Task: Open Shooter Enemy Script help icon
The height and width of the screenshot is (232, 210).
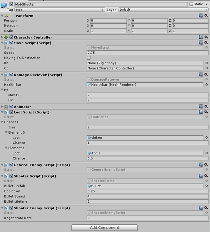Action: 201,208
